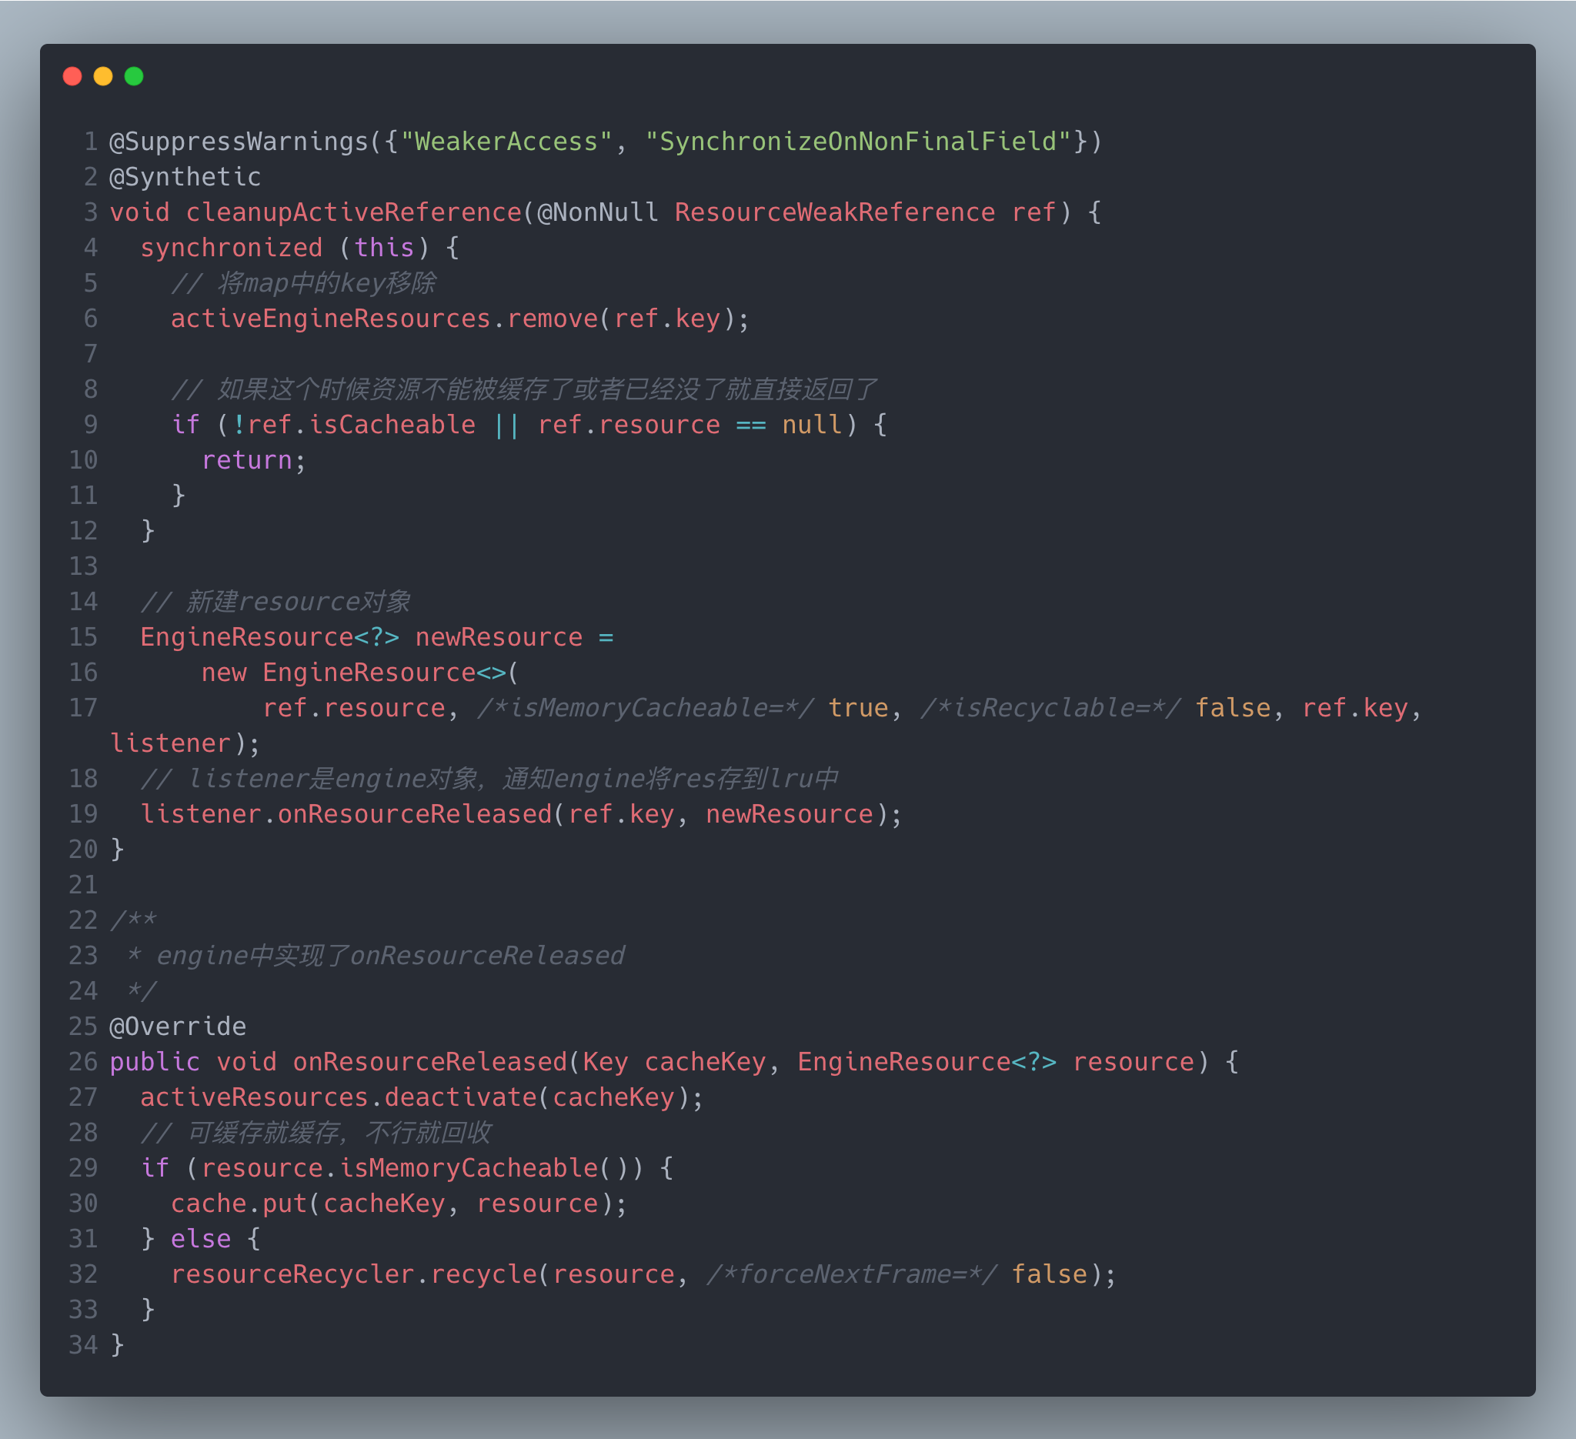
Task: Click the green maximize window dot
Action: [x=134, y=76]
